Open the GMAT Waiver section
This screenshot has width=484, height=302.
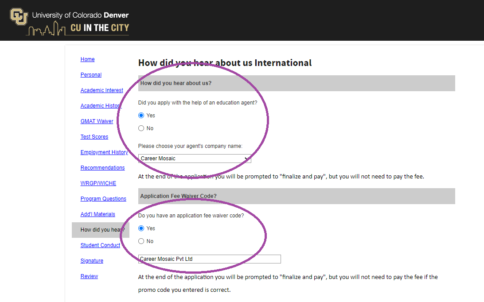coord(97,121)
